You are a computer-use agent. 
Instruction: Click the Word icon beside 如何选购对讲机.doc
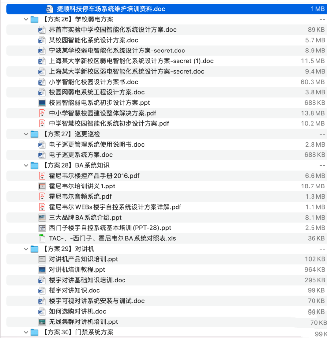pos(42,311)
